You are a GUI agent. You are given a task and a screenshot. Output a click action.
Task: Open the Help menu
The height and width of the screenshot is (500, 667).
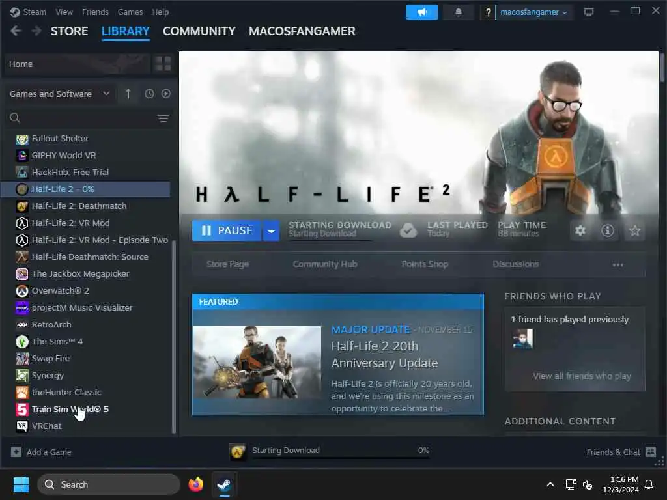click(x=160, y=12)
